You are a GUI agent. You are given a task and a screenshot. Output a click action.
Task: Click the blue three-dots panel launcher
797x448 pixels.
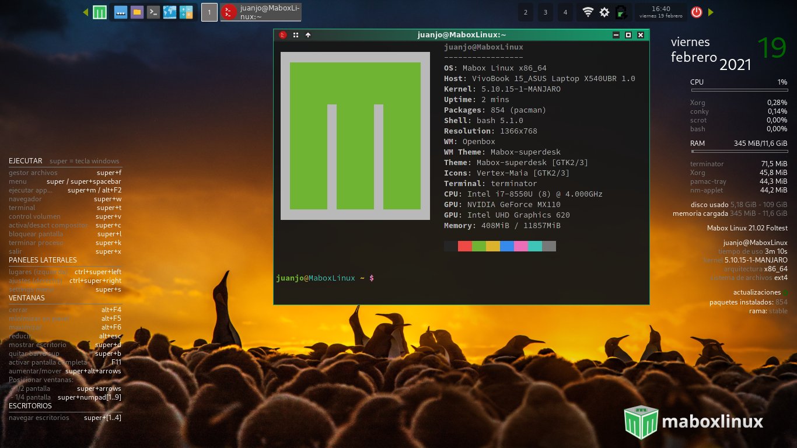click(x=121, y=12)
